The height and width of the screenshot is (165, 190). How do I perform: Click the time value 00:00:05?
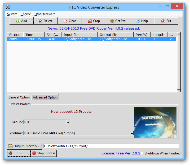point(33,39)
